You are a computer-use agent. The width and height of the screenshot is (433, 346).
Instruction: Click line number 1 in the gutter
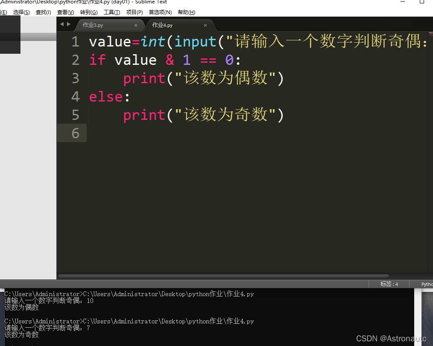point(76,42)
